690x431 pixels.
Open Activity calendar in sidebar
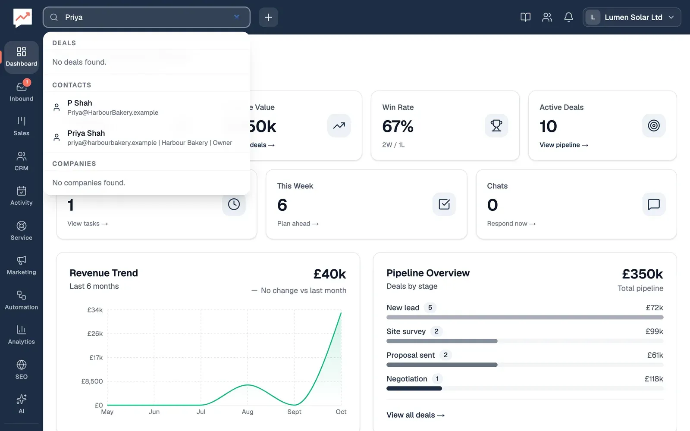coord(22,196)
